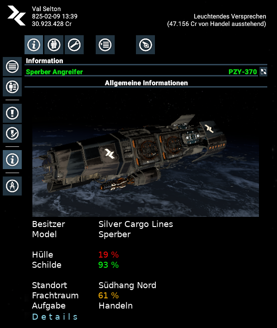Open the property owned sidebar icon
The image size is (277, 328).
point(12,87)
